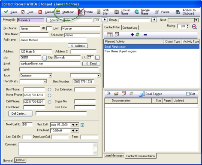The height and width of the screenshot is (165, 202).
Task: Click calendar icon in documentation toolbar
Action: coord(124,94)
